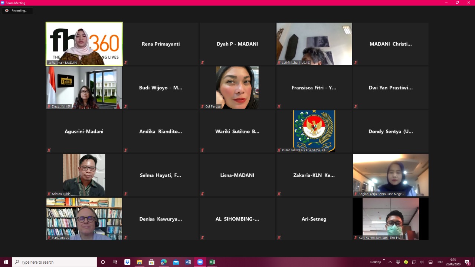This screenshot has width=475, height=267.
Task: Select the Andika Riandito... tile
Action: pos(161,131)
